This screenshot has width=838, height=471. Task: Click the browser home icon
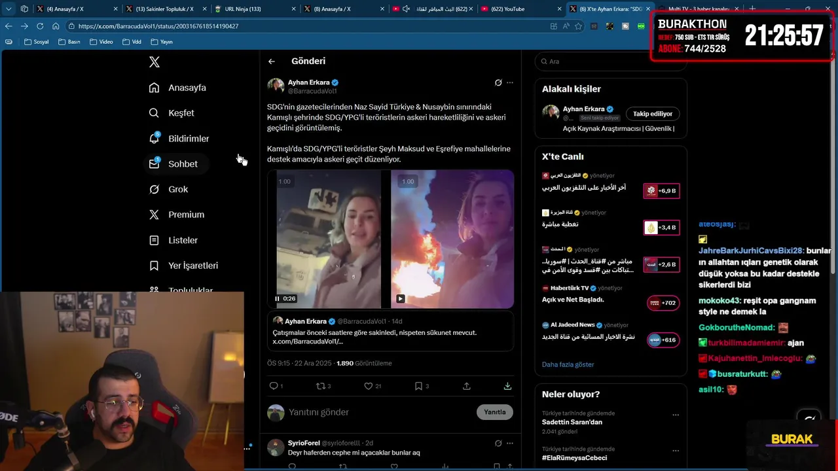tap(56, 26)
